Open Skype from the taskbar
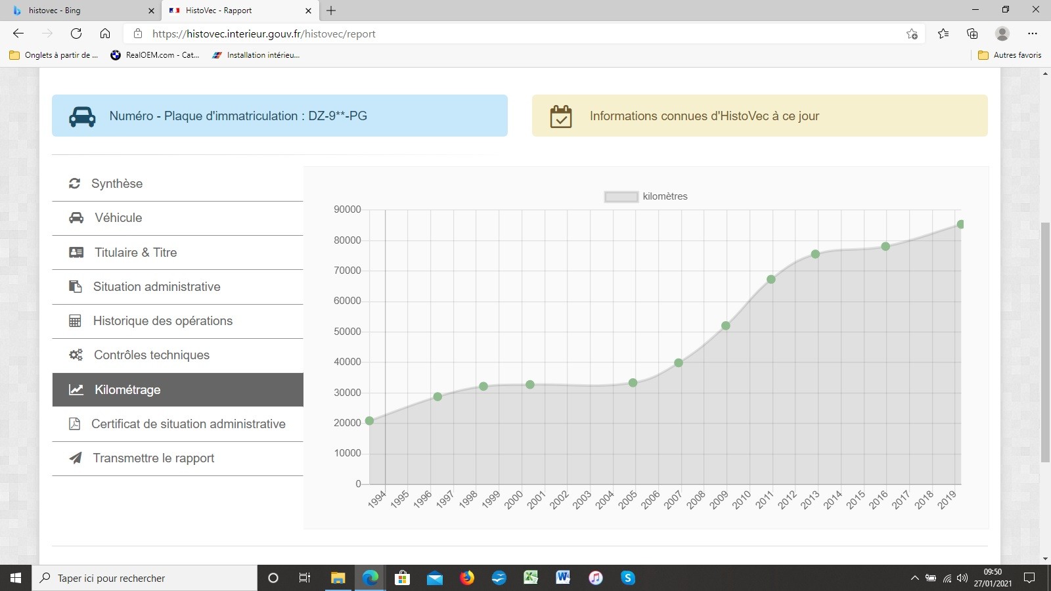 (x=628, y=578)
